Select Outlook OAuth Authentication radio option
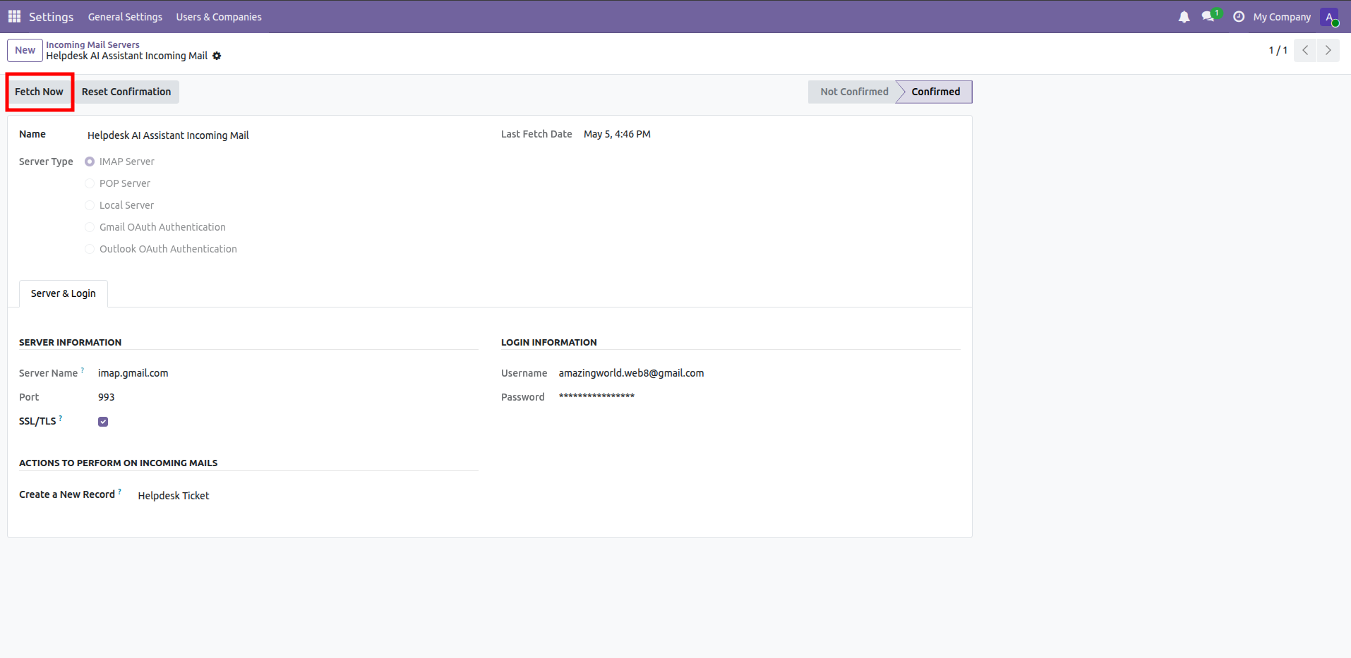Image resolution: width=1351 pixels, height=658 pixels. click(x=90, y=249)
